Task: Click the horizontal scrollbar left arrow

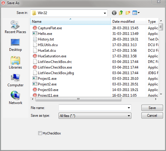Action: pyautogui.click(x=33, y=99)
